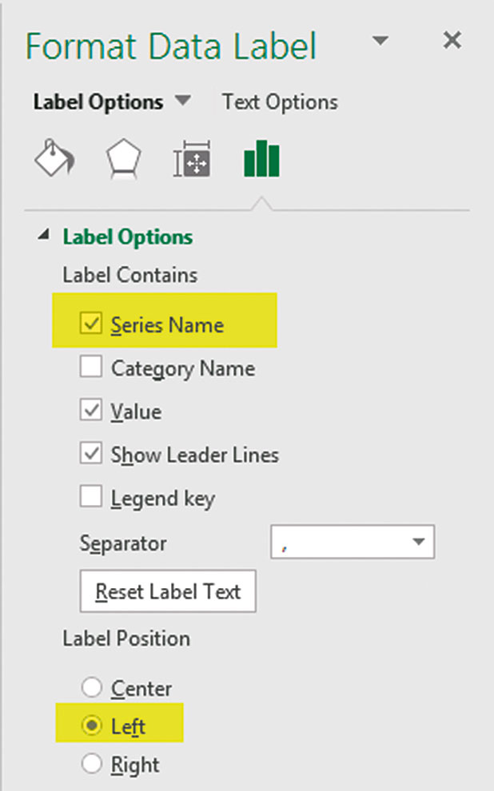Open the Separator dropdown list
Viewport: 494px width, 791px height.
417,543
